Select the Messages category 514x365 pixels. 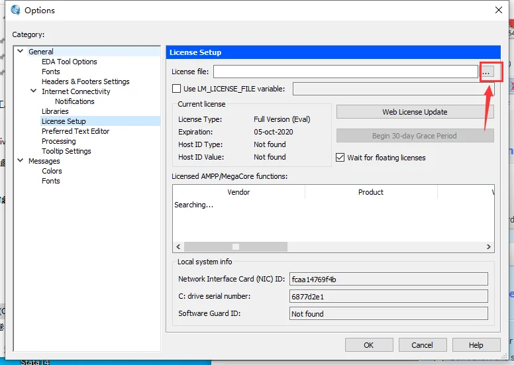click(44, 161)
